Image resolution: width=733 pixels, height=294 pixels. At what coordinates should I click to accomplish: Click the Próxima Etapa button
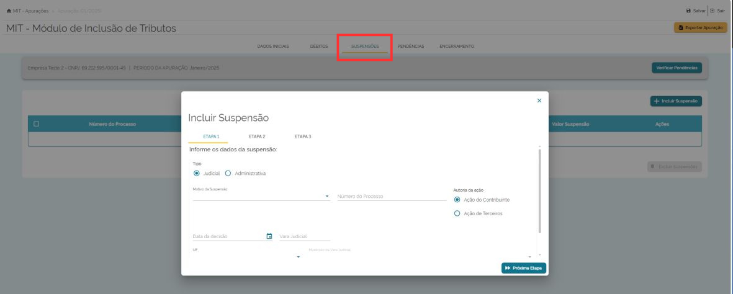click(x=524, y=268)
